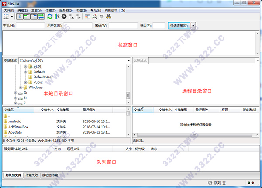Open the 编辑(E) menu
Viewport: 262px width, 188px height.
tap(23, 10)
